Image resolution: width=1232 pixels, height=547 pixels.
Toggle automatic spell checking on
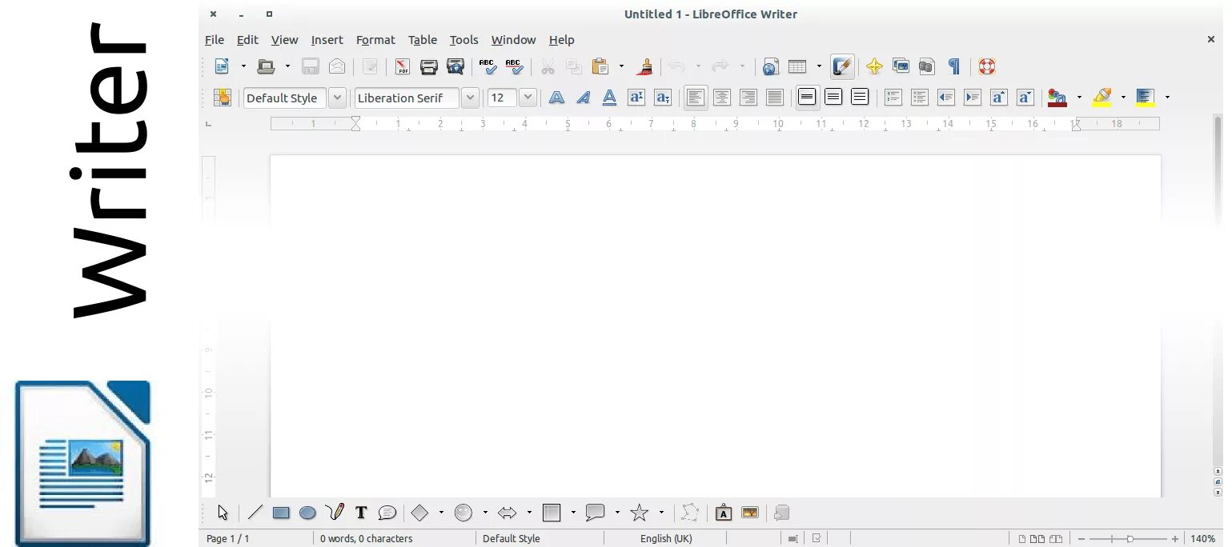pos(514,66)
